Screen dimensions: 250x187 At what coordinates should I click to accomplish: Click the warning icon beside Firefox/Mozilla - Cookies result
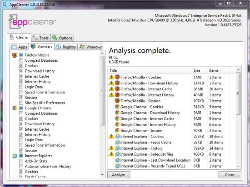[x=111, y=77]
